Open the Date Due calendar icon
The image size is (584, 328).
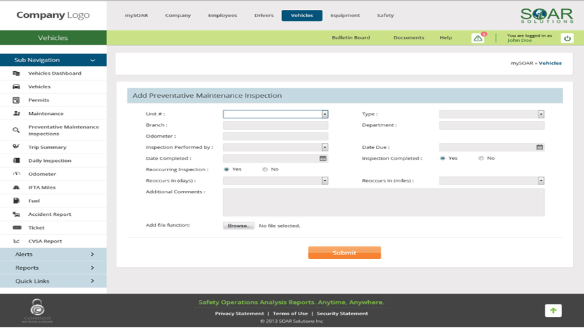pyautogui.click(x=539, y=148)
